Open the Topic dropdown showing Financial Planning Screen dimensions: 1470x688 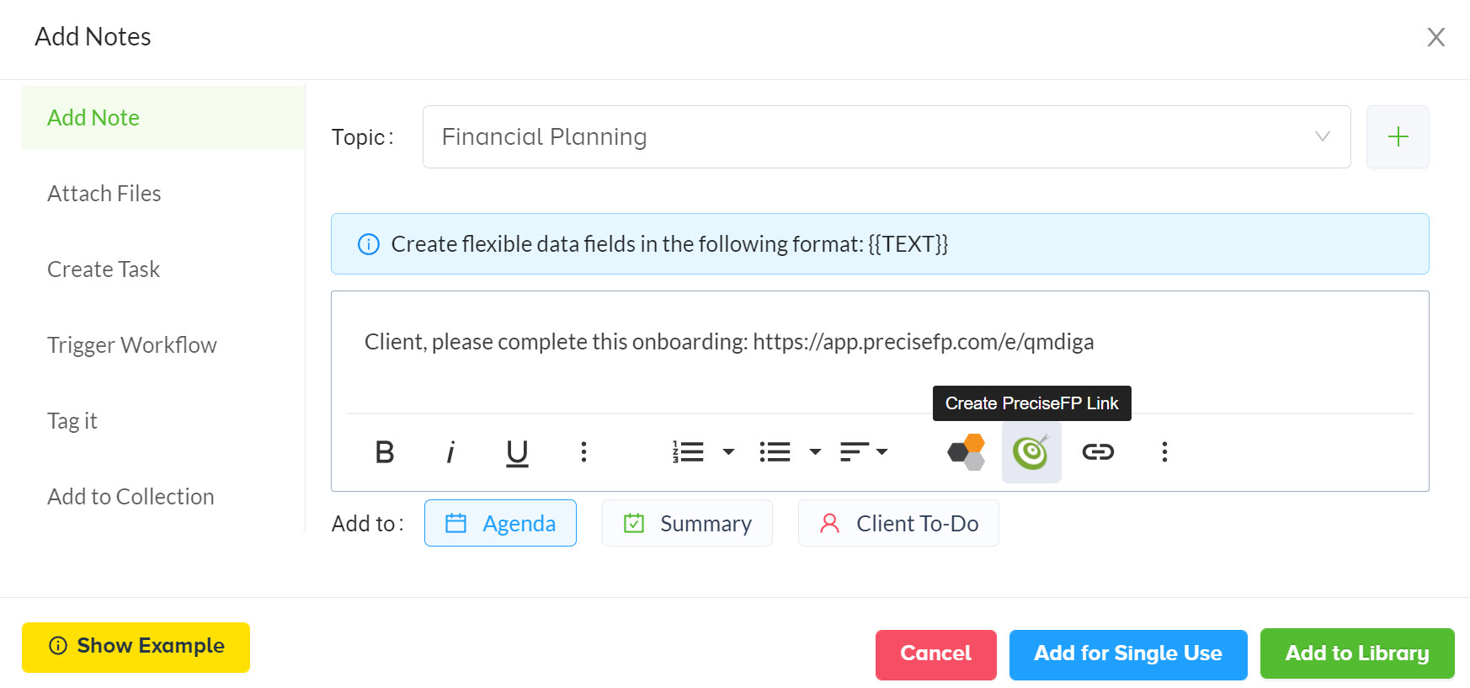pos(886,136)
